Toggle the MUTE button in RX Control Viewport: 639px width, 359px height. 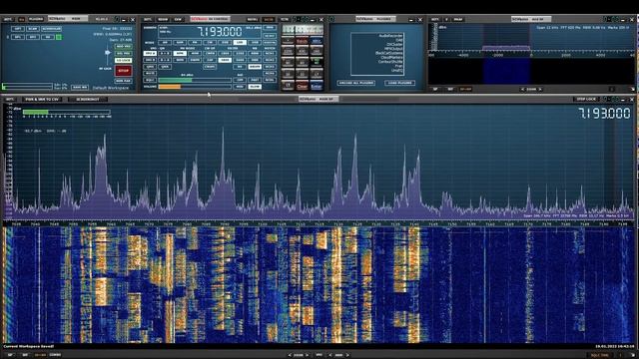coord(150,73)
